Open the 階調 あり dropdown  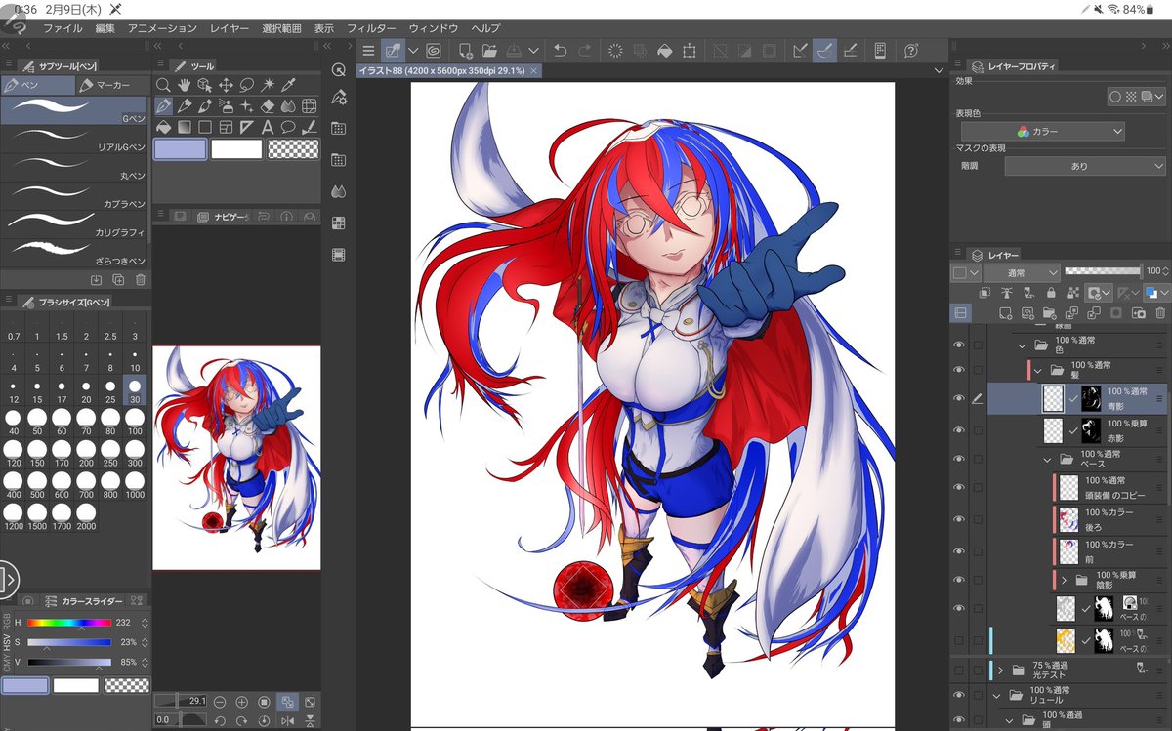tap(1084, 167)
